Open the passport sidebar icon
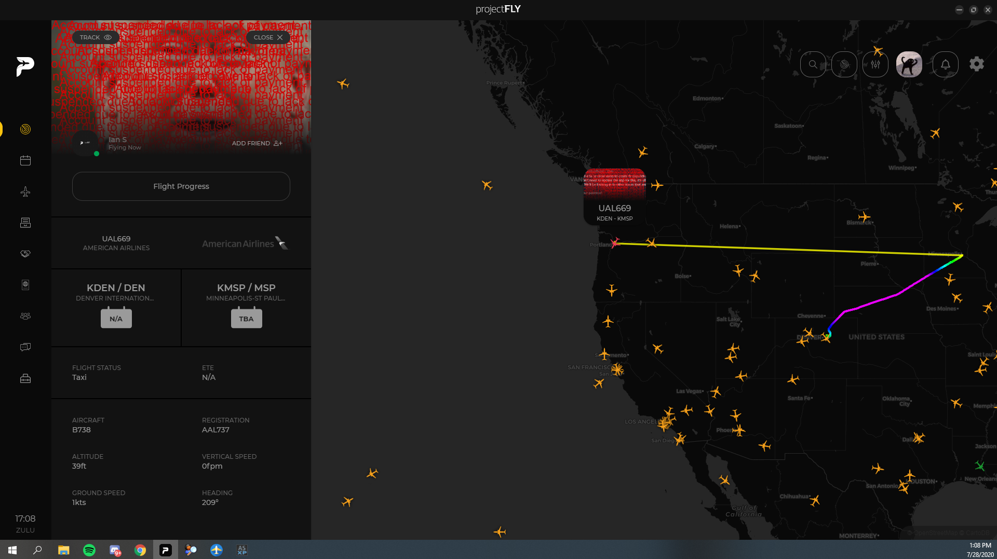997x559 pixels. tap(25, 285)
